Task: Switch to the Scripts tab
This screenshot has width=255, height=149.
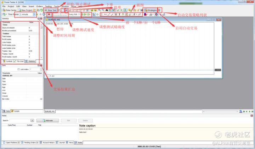Action: [15, 111]
